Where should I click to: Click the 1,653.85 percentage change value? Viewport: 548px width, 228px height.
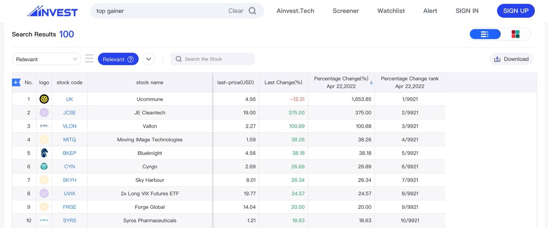pos(361,99)
